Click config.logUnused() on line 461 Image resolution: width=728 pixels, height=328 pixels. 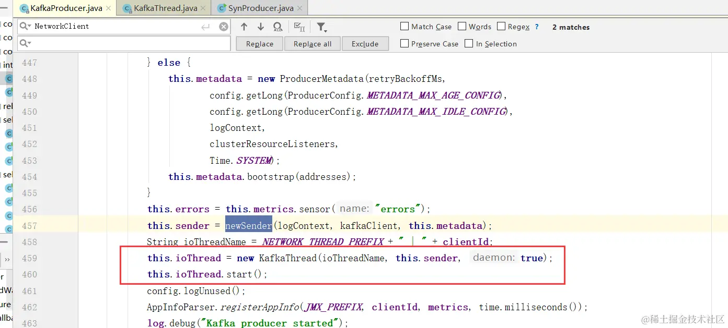(x=196, y=291)
